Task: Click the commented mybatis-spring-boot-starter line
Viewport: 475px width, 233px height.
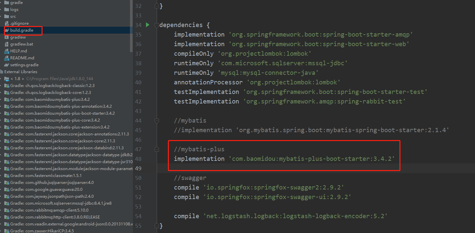Action: pyautogui.click(x=312, y=130)
